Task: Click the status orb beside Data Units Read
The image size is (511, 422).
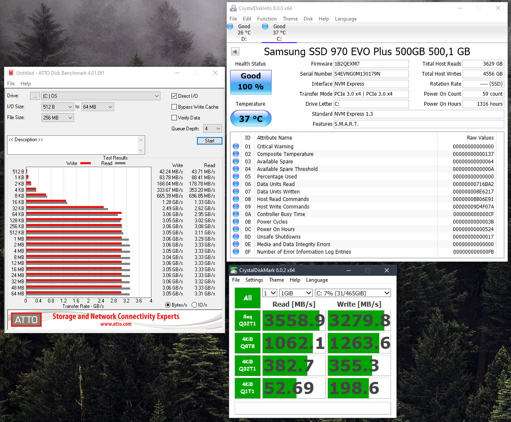Action: 236,184
